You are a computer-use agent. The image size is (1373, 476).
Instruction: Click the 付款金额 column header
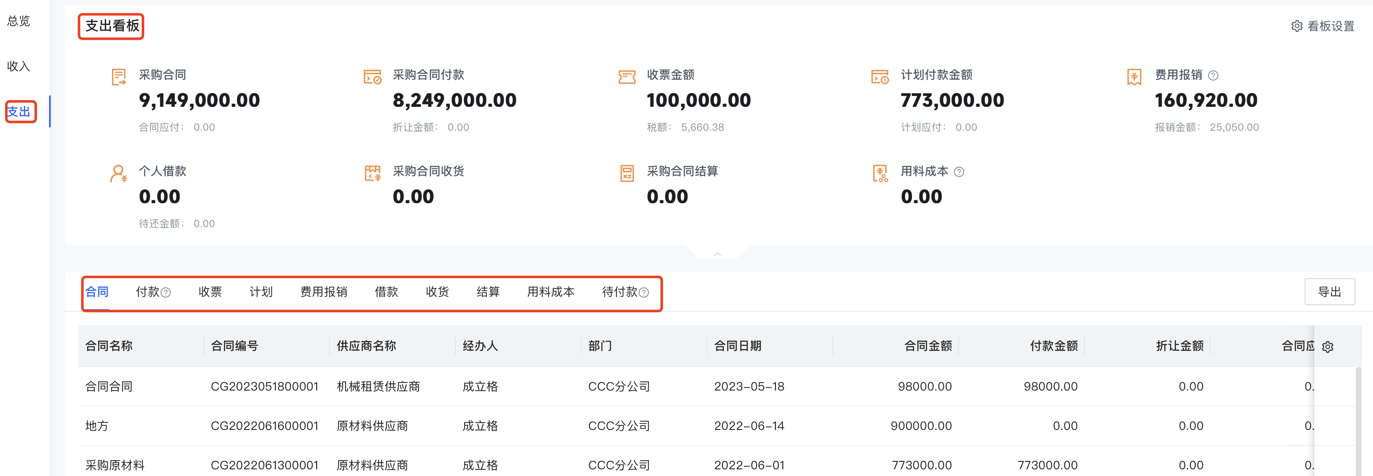(x=1054, y=346)
